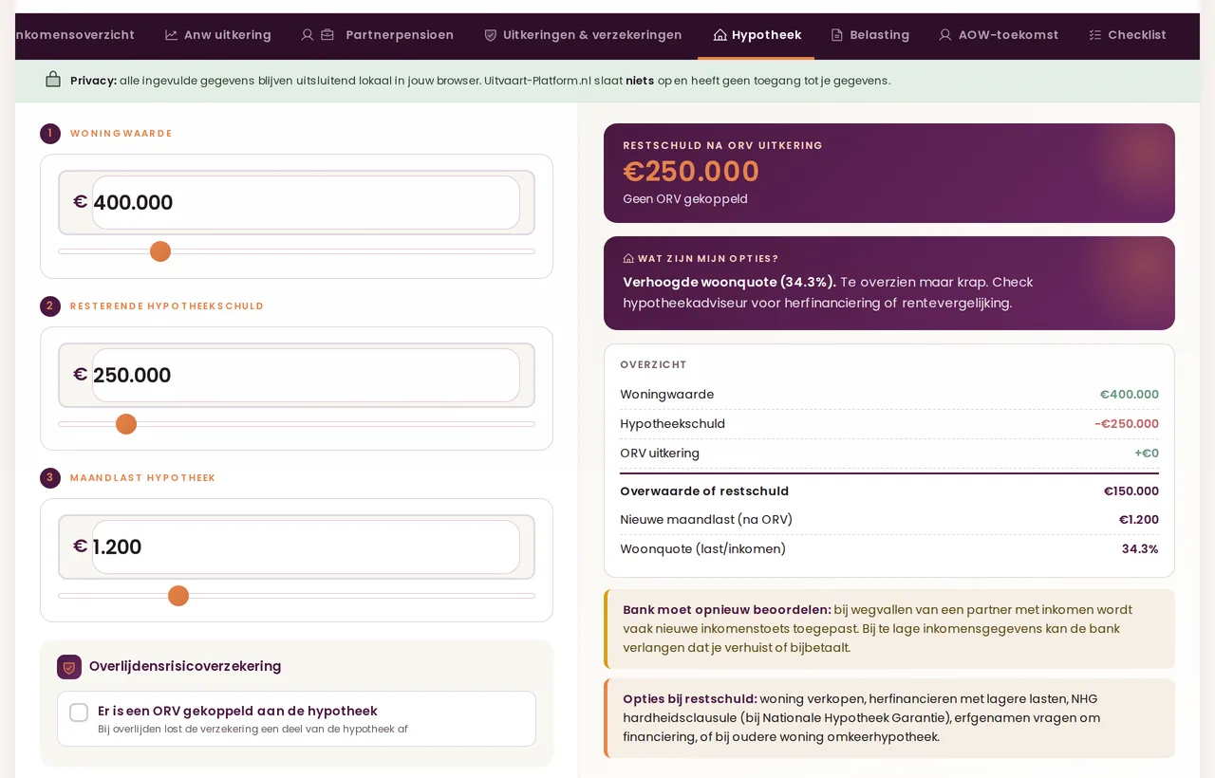Click the Maandlast hypotheek amount field
This screenshot has width=1215, height=778.
coord(306,546)
